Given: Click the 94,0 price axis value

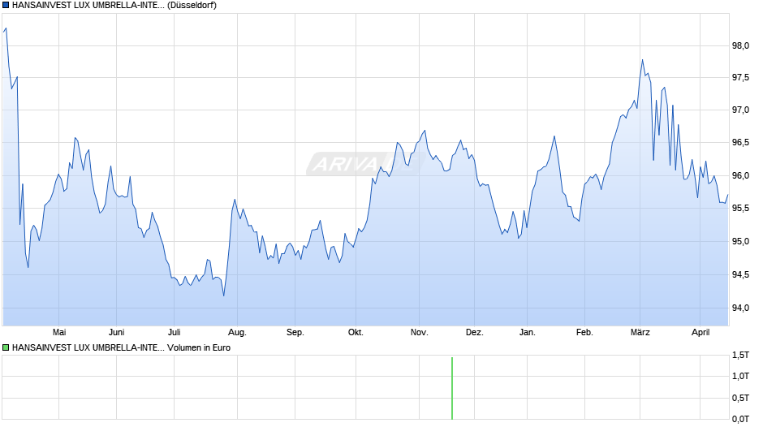Looking at the screenshot, I should [740, 308].
